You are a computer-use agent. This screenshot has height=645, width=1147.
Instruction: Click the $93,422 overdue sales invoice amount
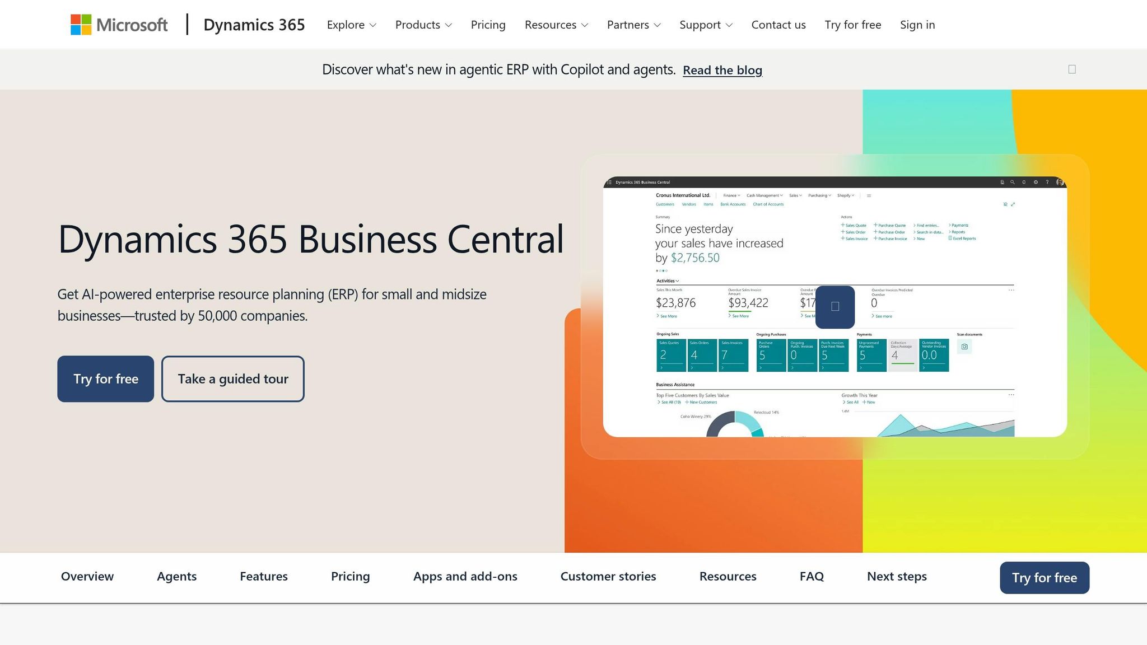(x=748, y=303)
